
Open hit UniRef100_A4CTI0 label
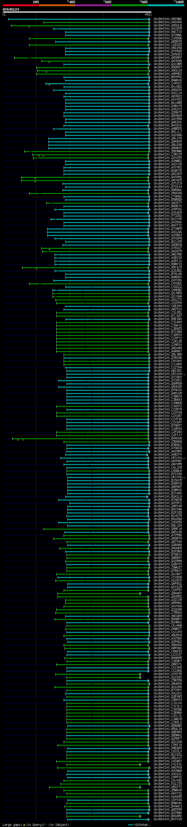pyautogui.click(x=167, y=32)
